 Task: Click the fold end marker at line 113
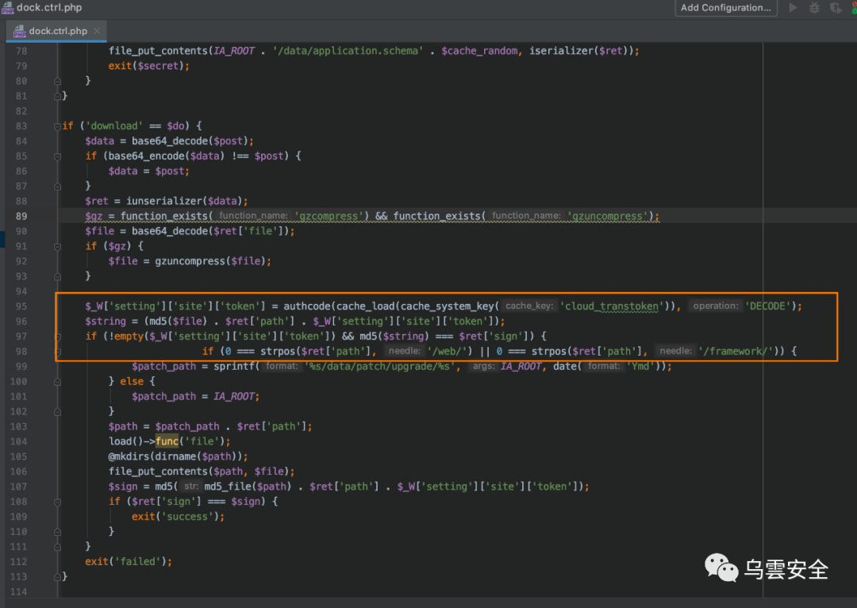(x=57, y=577)
